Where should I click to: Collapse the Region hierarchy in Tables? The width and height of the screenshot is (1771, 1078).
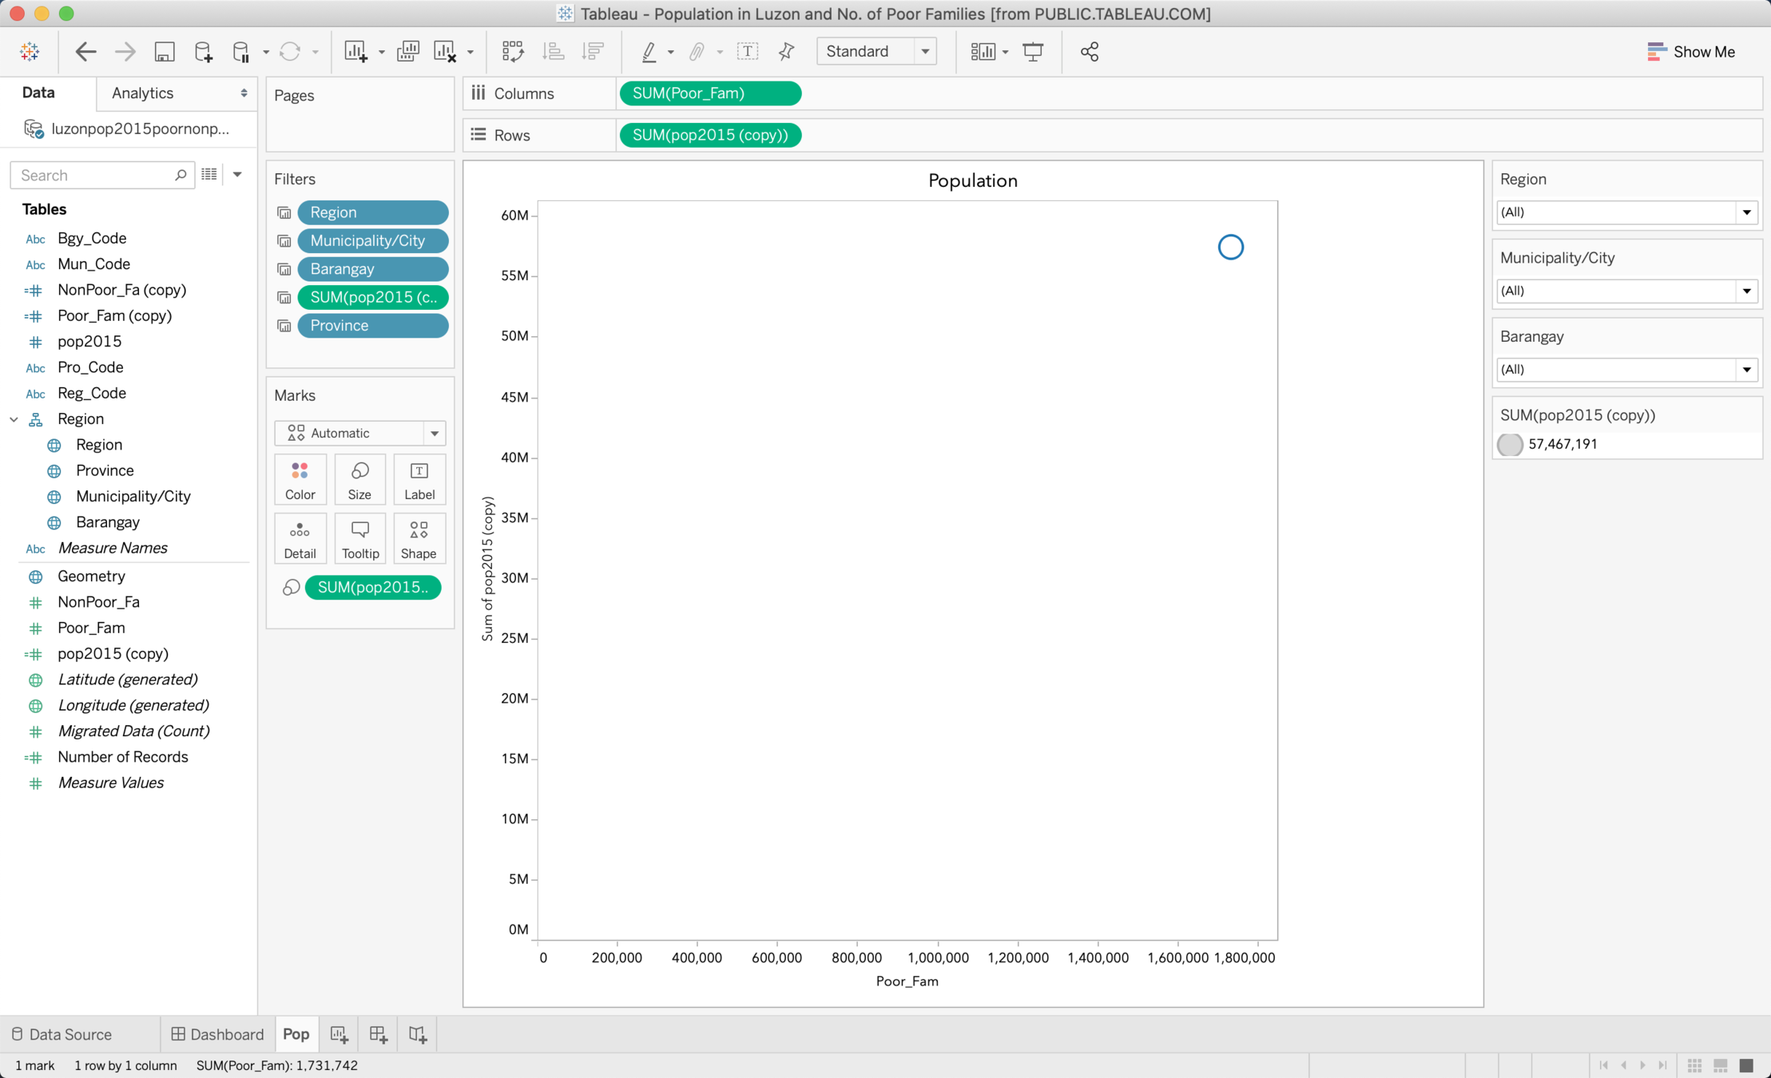pyautogui.click(x=14, y=419)
